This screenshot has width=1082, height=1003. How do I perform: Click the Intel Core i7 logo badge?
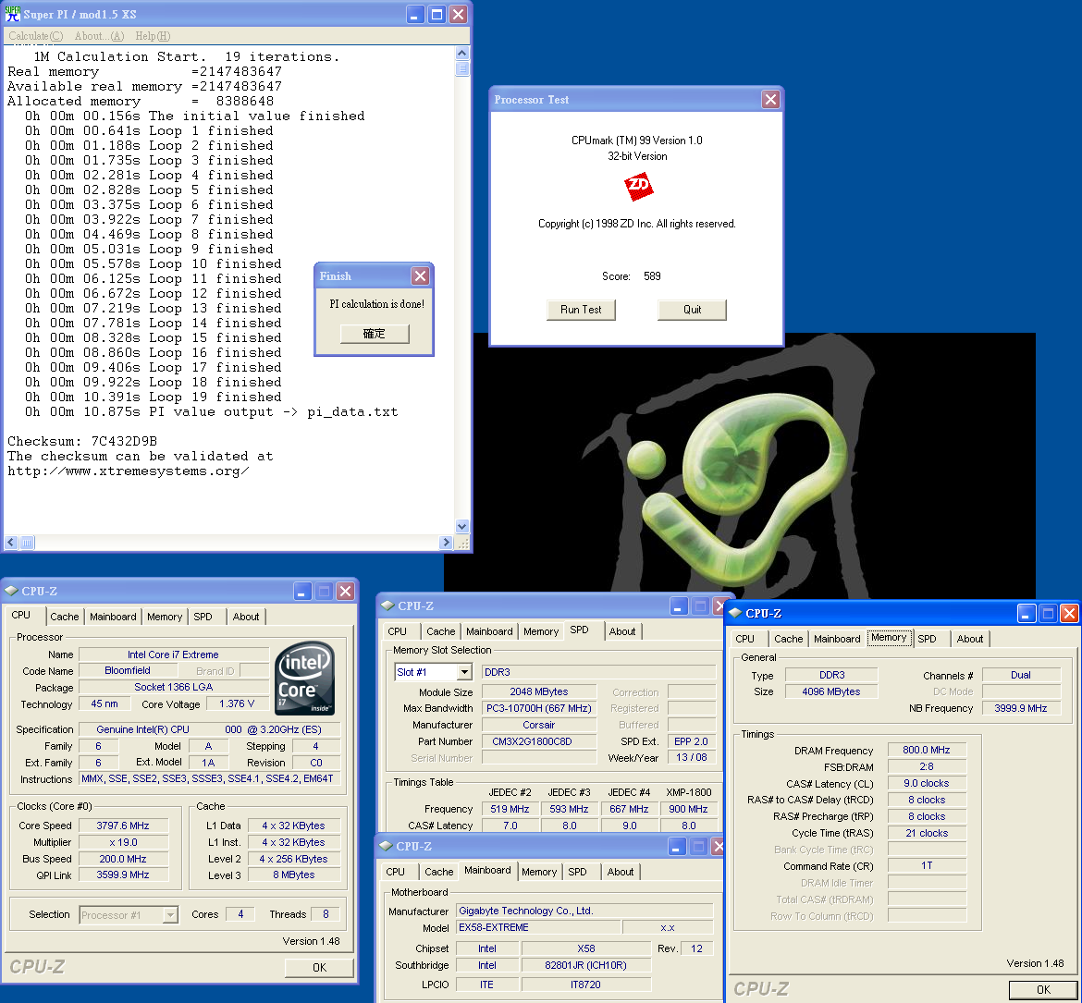point(305,678)
